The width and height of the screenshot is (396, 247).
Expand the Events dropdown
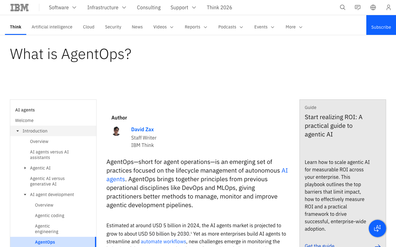point(264,27)
